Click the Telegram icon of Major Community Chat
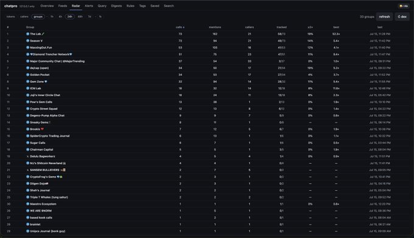 27,61
